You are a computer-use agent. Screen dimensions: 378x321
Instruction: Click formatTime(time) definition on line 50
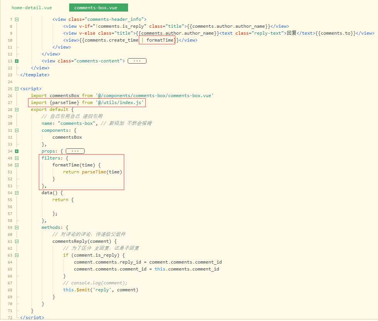(74, 165)
